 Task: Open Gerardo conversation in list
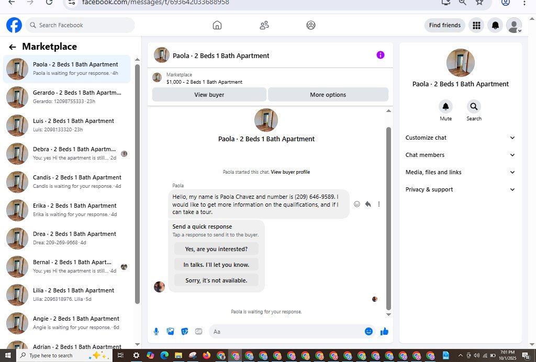click(x=66, y=97)
